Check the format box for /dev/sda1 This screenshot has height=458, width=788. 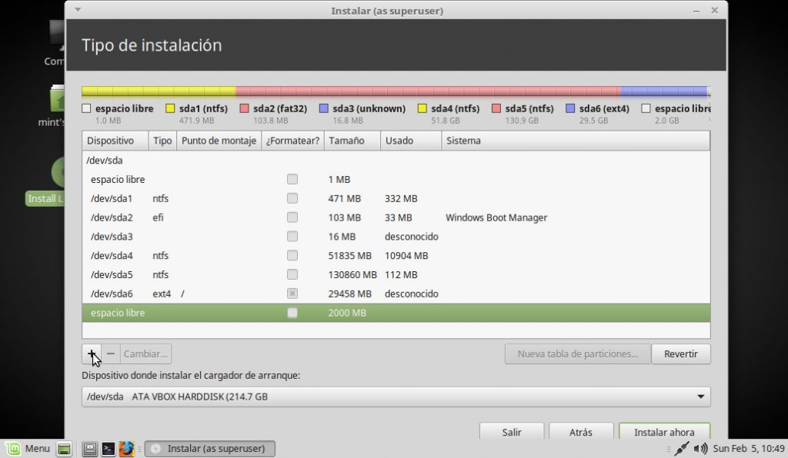292,198
